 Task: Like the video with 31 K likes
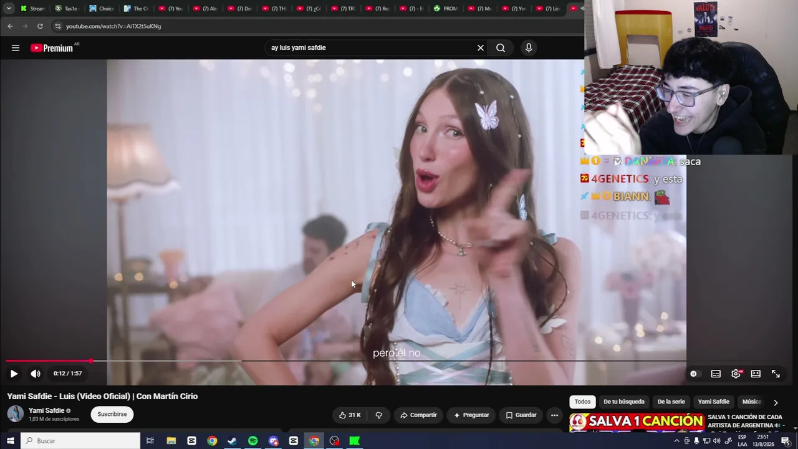point(350,415)
